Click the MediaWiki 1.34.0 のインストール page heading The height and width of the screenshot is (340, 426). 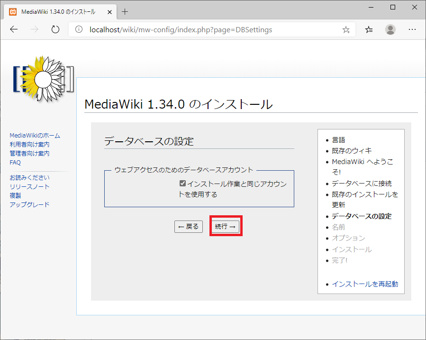pyautogui.click(x=179, y=104)
